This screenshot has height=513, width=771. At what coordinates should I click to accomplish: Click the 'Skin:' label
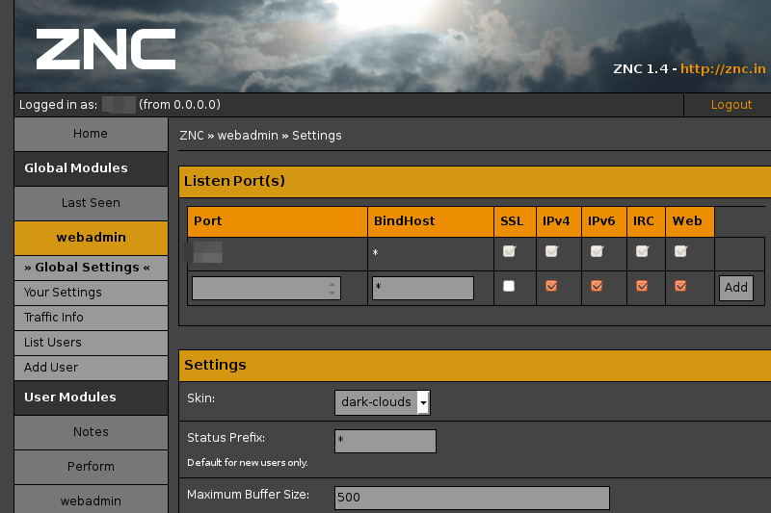click(200, 398)
